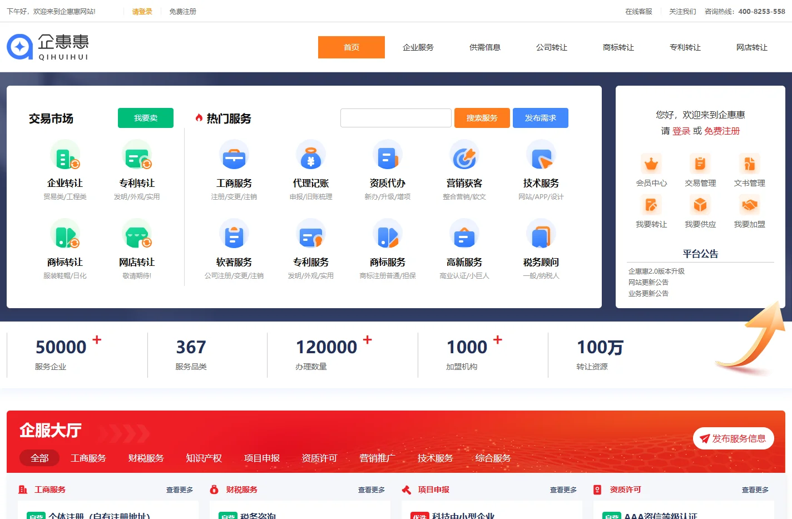
Task: Open 网站更新公告 announcement
Action: click(649, 282)
